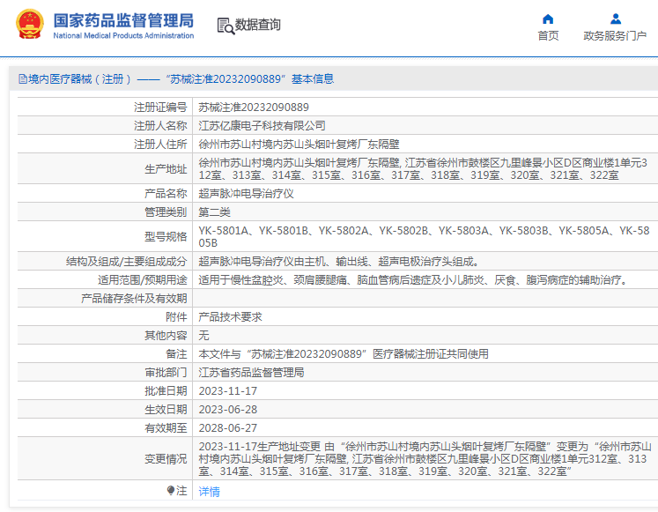This screenshot has height=512, width=658.
Task: Click the 生效日期 label
Action: click(166, 409)
